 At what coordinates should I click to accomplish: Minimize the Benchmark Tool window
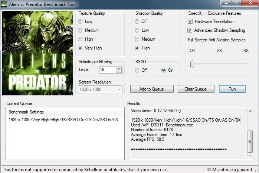(226, 3)
